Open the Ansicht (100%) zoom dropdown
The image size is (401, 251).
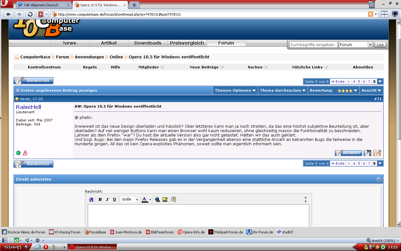382,240
